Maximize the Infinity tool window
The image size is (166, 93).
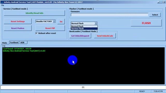pos(161,2)
